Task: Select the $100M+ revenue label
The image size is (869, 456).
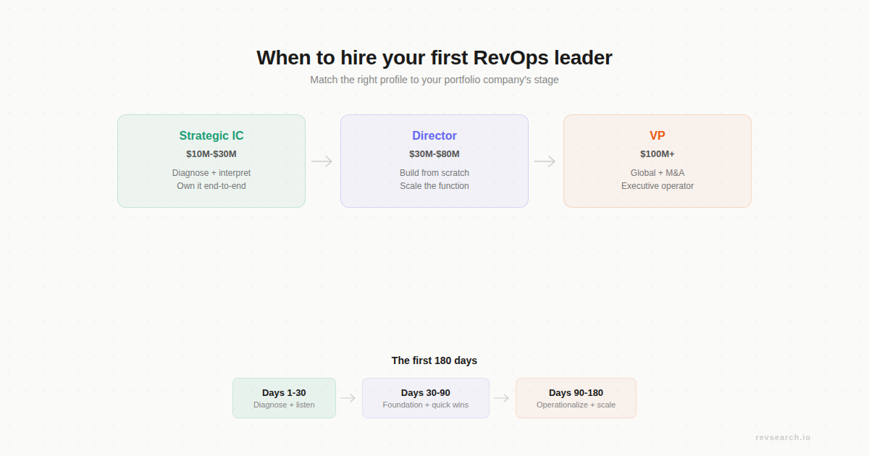Action: pyautogui.click(x=657, y=153)
